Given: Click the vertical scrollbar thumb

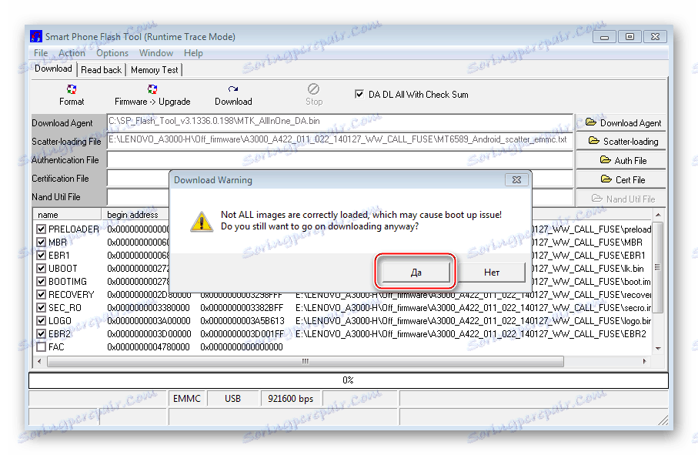Looking at the screenshot, I should click(659, 267).
